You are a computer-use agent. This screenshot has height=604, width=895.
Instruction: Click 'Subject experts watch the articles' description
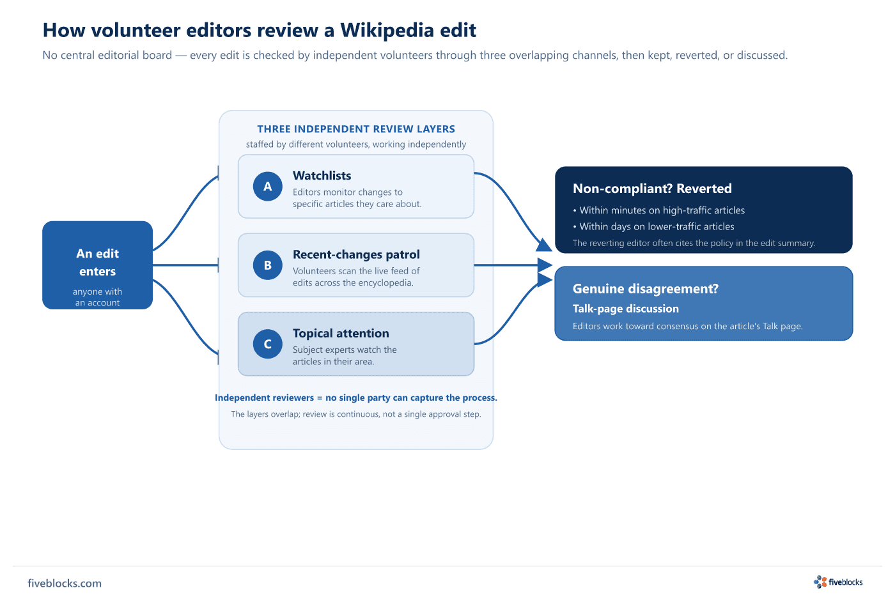(345, 355)
